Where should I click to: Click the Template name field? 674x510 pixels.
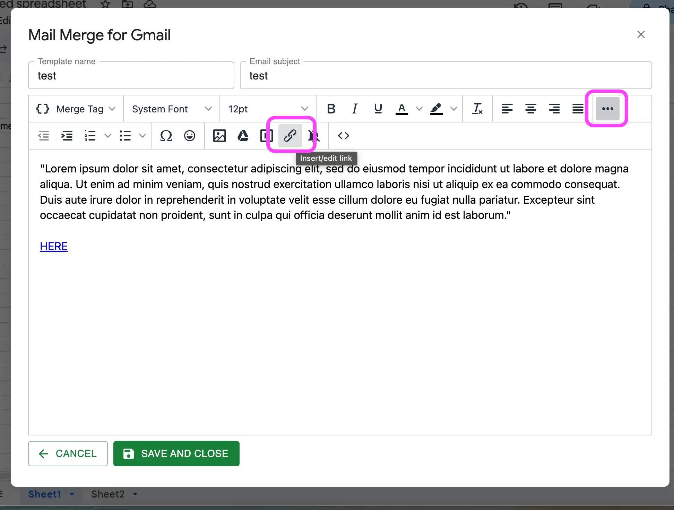click(131, 76)
